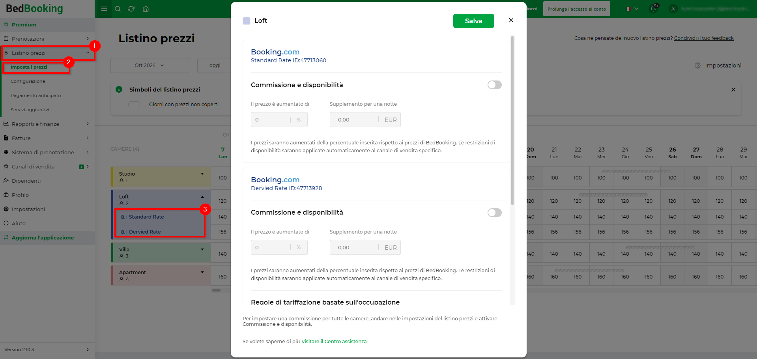Expand the Canali di vendita chevron
The height and width of the screenshot is (359, 757).
(x=88, y=166)
